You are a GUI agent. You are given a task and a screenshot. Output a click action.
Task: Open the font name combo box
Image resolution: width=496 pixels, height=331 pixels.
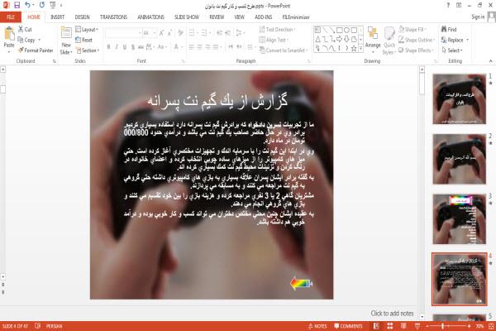pos(124,33)
